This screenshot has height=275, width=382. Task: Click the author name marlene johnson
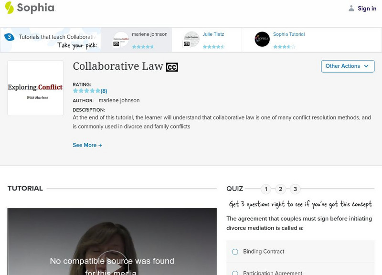coord(120,100)
